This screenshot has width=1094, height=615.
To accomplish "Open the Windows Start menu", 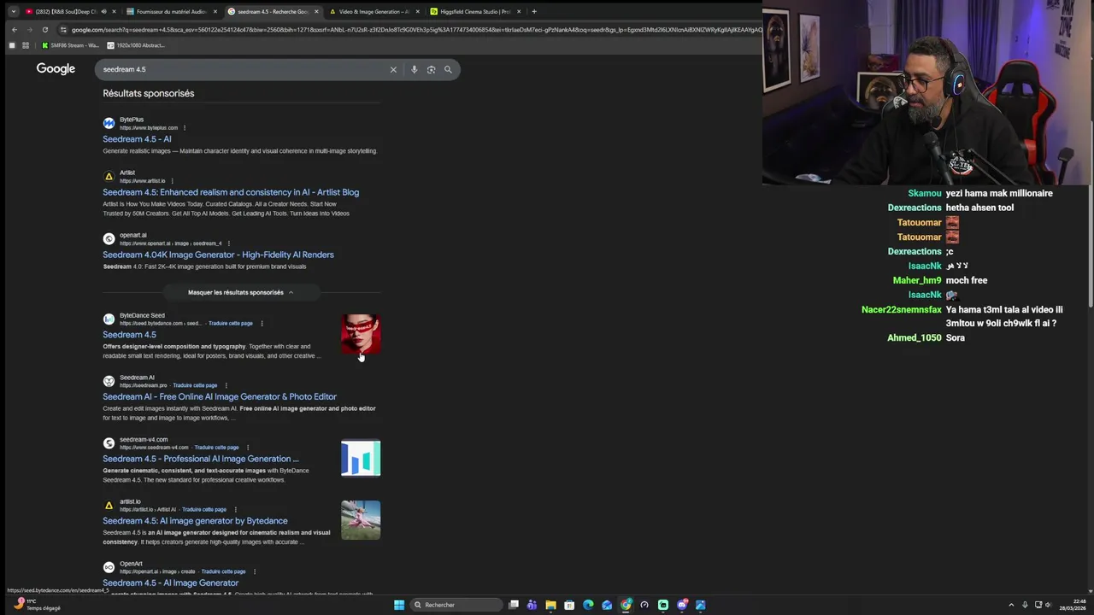I will [399, 605].
